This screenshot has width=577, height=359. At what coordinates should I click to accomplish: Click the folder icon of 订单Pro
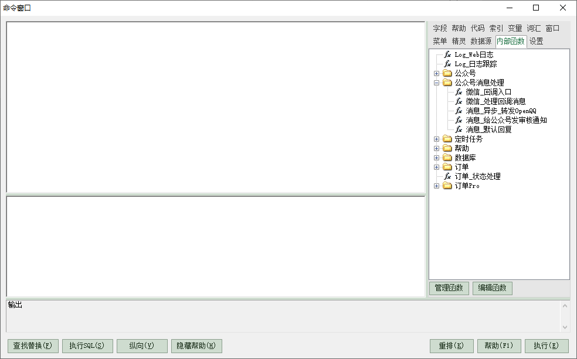(x=447, y=186)
